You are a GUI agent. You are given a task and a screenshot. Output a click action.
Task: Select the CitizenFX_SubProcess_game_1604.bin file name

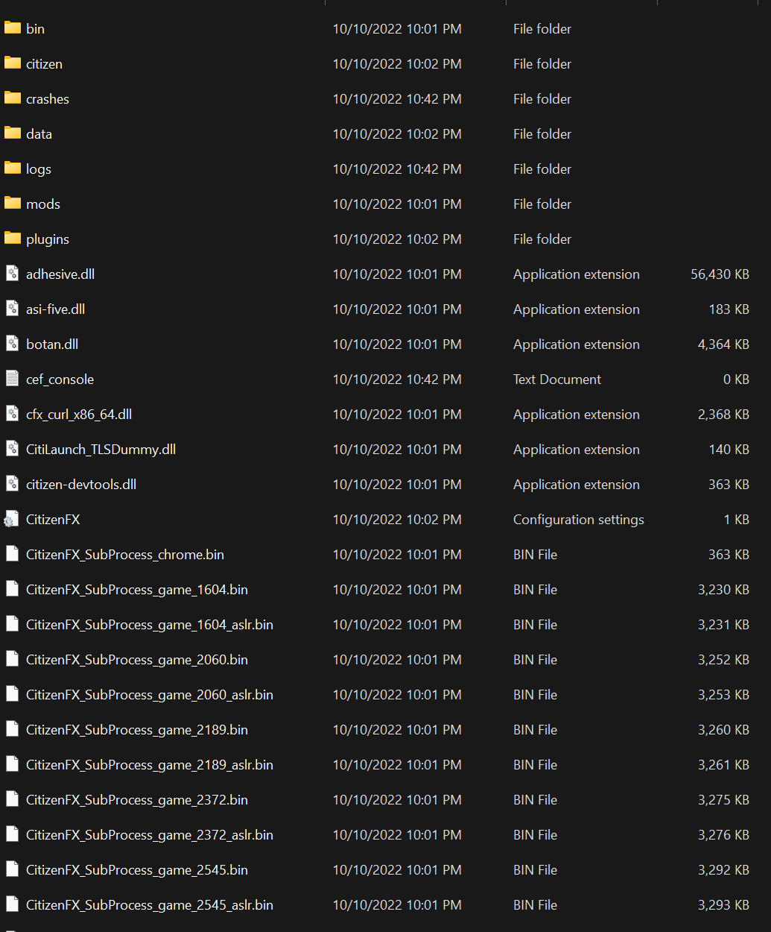pyautogui.click(x=137, y=590)
